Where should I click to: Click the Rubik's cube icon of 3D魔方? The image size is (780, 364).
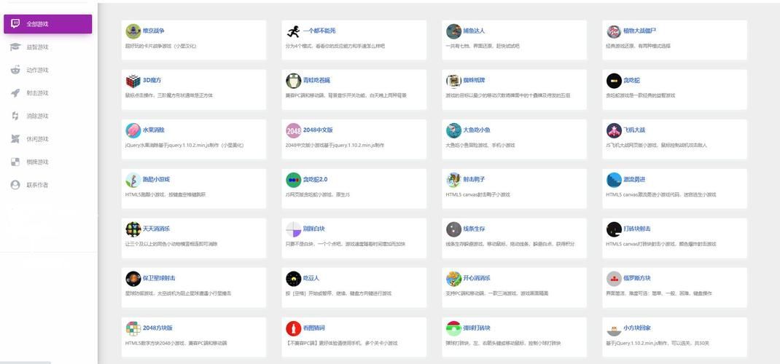coord(133,81)
